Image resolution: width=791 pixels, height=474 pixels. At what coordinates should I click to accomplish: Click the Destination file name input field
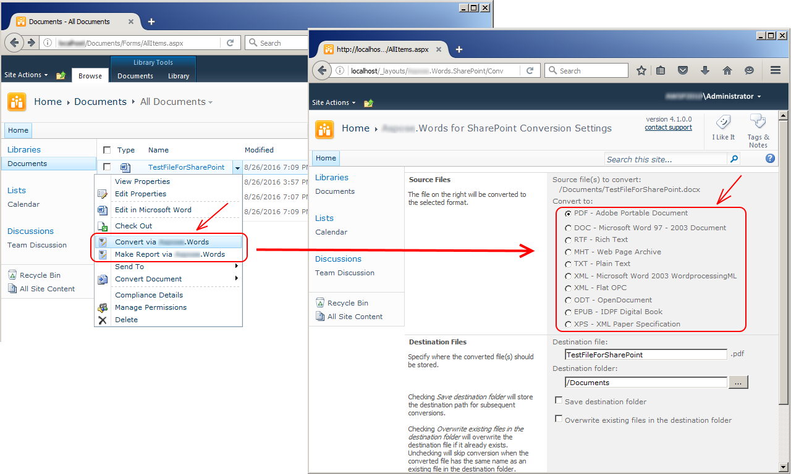646,354
